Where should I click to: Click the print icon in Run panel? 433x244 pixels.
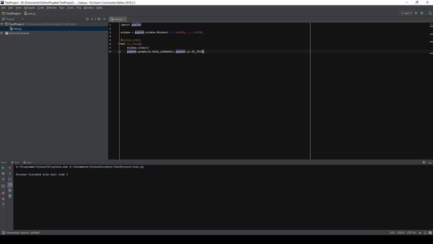click(10, 190)
